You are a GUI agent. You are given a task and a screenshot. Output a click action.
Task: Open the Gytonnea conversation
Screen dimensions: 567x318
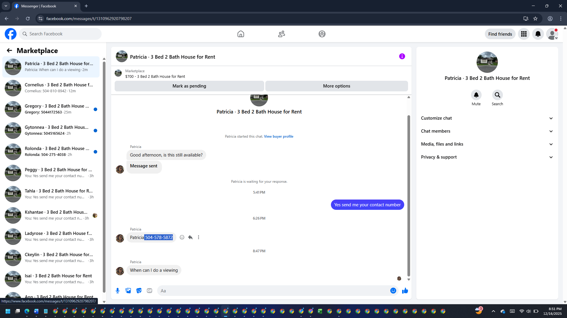[51, 131]
